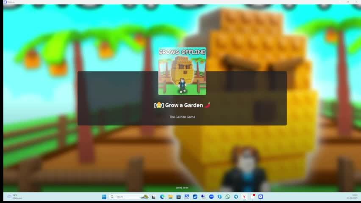
Task: Open WhatsApp from the taskbar
Action: [x=228, y=197]
